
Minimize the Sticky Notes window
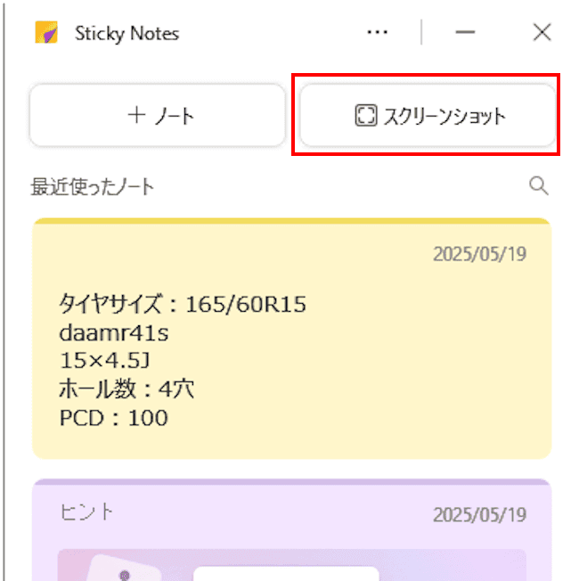tap(465, 32)
